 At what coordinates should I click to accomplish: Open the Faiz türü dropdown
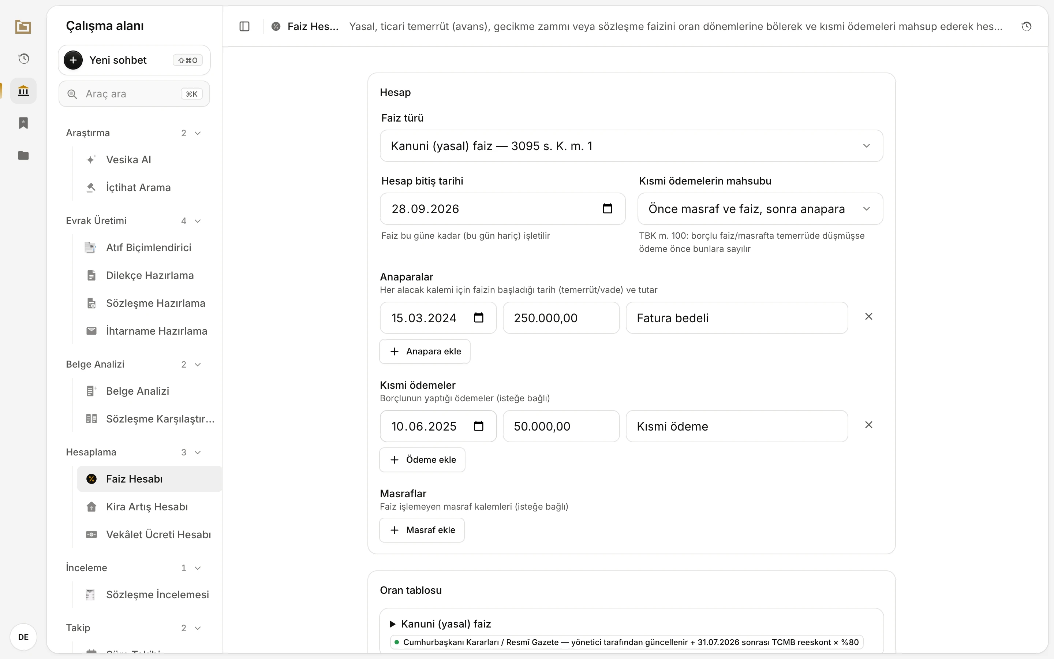[631, 146]
